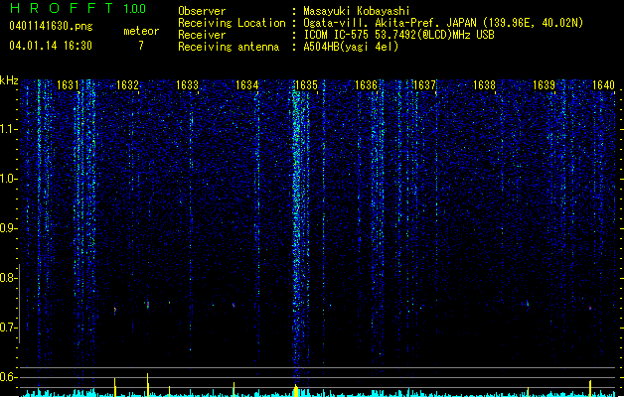The height and width of the screenshot is (397, 625).
Task: Click the 1.1 kHz frequency tick label
Action: click(x=8, y=129)
